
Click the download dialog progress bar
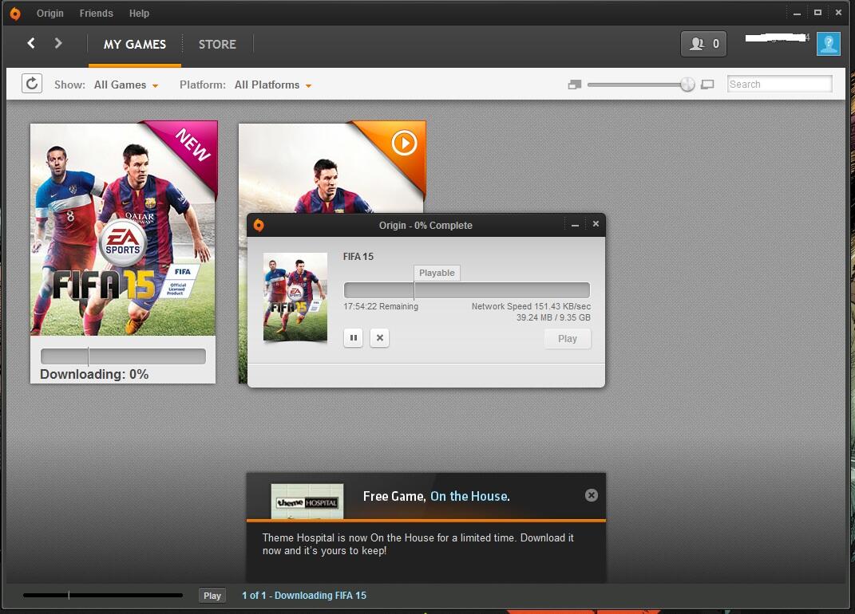tap(467, 289)
